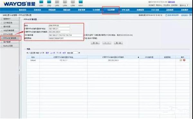Click the Default group name cell
Viewport: 193px width, 119px height.
point(33,60)
